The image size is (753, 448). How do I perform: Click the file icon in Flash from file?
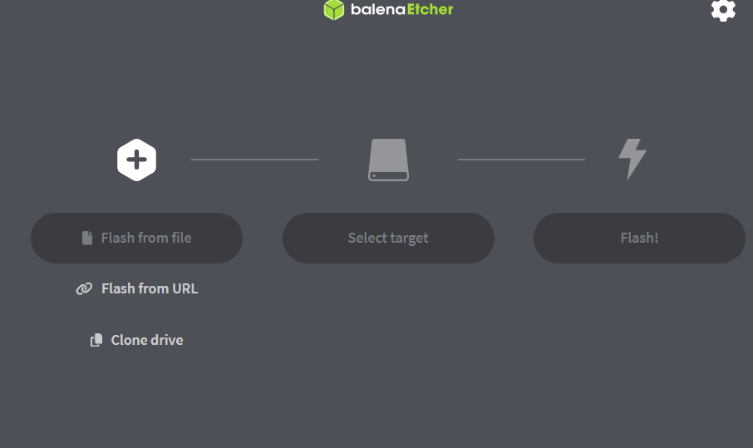coord(87,238)
